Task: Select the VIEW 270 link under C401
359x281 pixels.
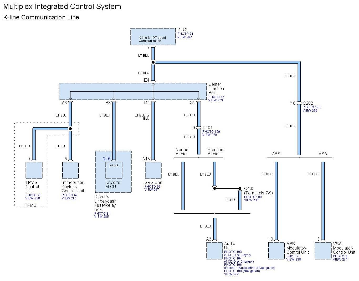Action: (209, 135)
